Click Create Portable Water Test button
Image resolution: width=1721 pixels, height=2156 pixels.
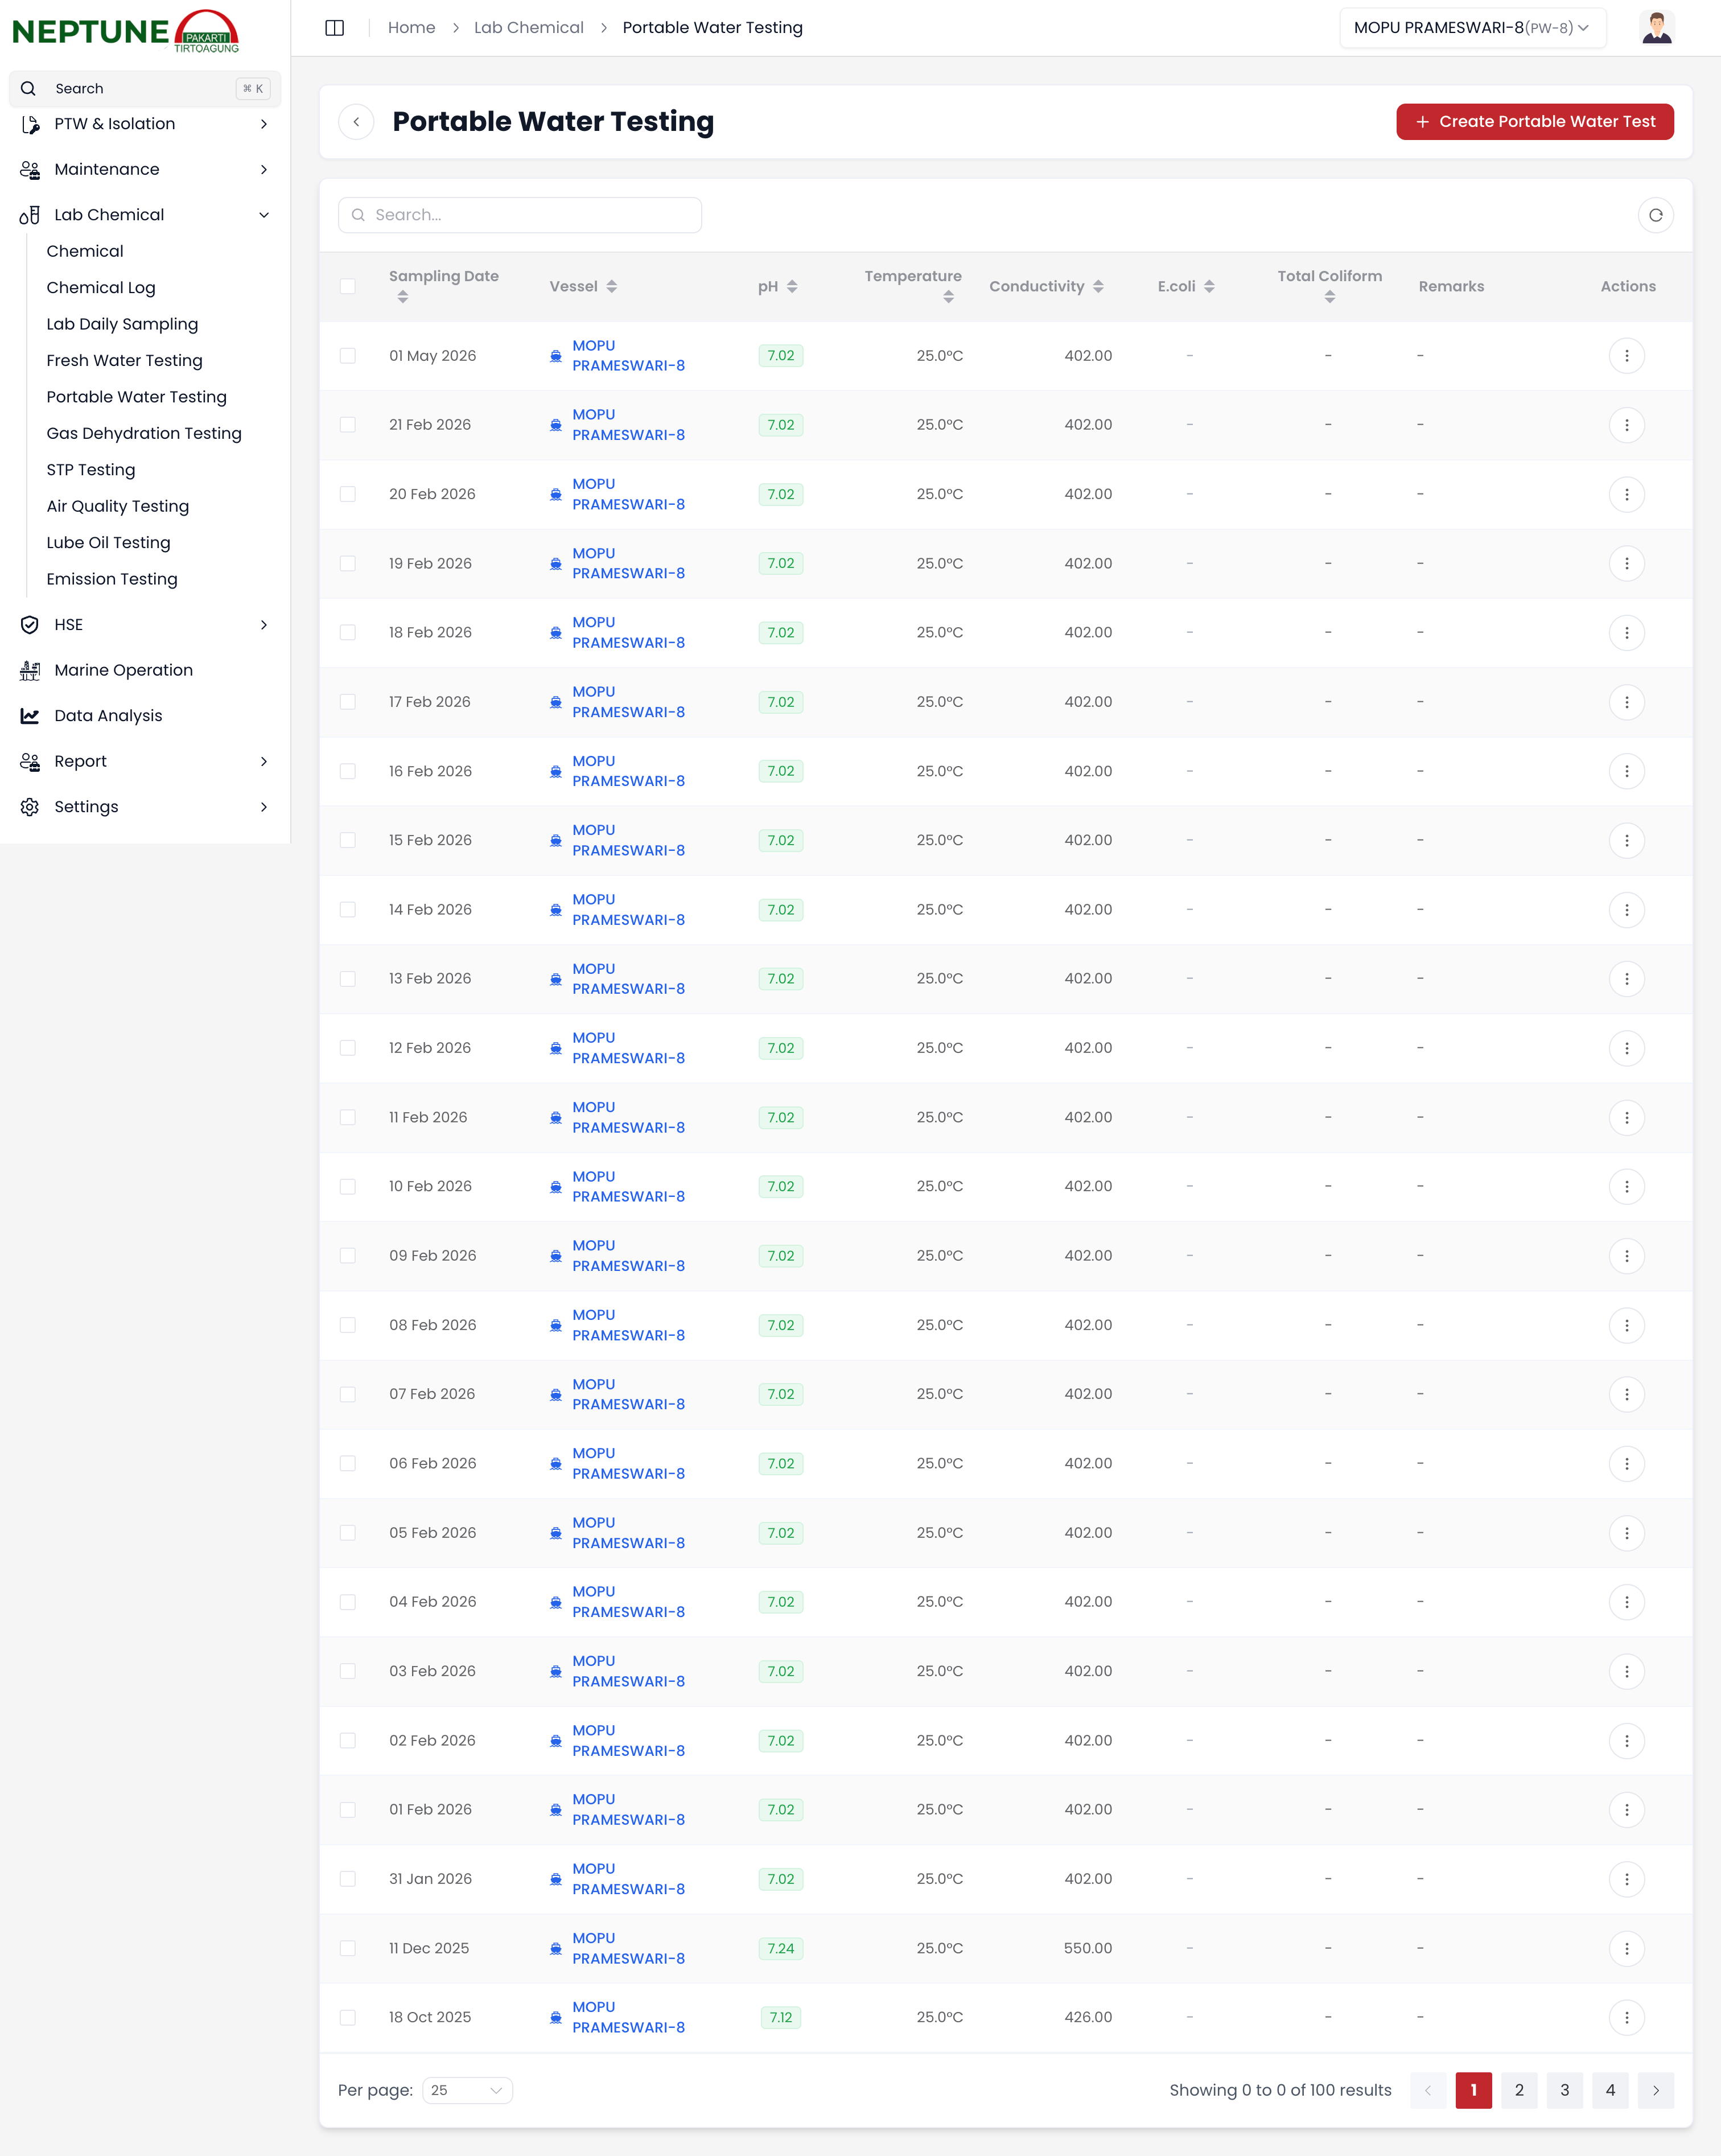(x=1534, y=122)
